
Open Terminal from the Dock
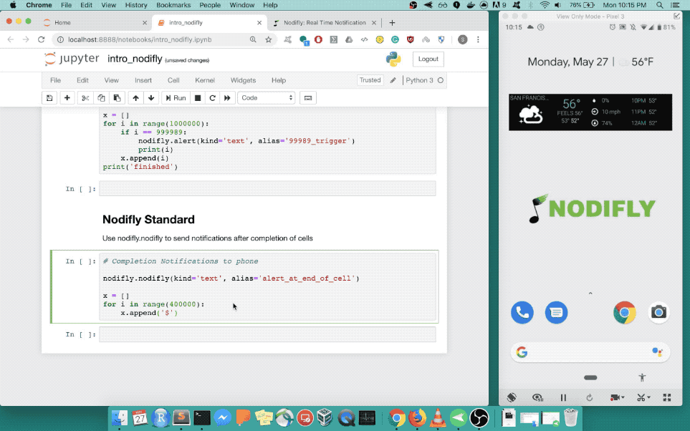202,417
